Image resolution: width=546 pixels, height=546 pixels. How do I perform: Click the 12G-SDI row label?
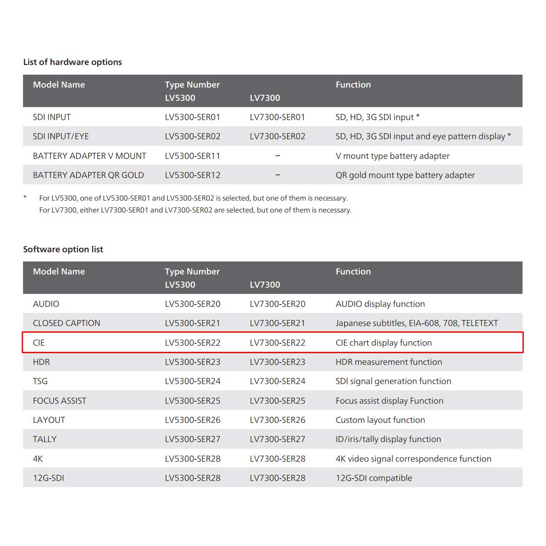click(49, 478)
